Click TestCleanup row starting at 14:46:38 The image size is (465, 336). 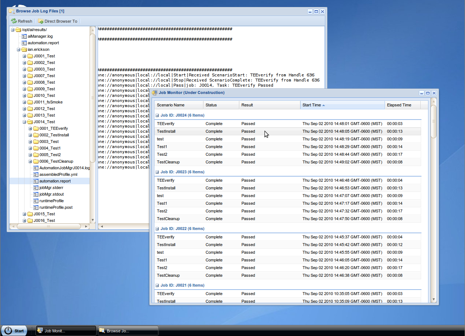(x=288, y=275)
